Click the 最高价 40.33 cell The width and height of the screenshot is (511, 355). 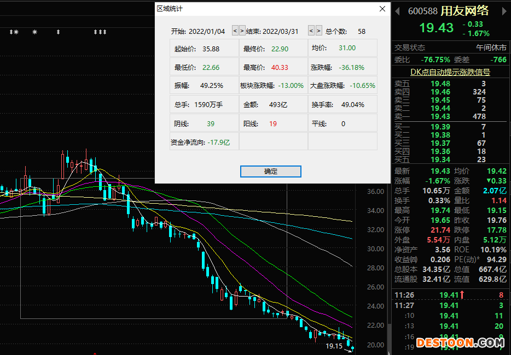274,67
